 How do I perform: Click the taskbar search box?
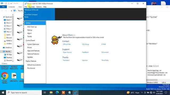(24, 93)
